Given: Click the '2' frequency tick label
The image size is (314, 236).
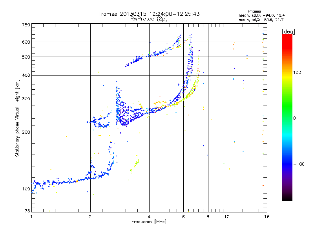Looking at the screenshot, I should [90, 217].
